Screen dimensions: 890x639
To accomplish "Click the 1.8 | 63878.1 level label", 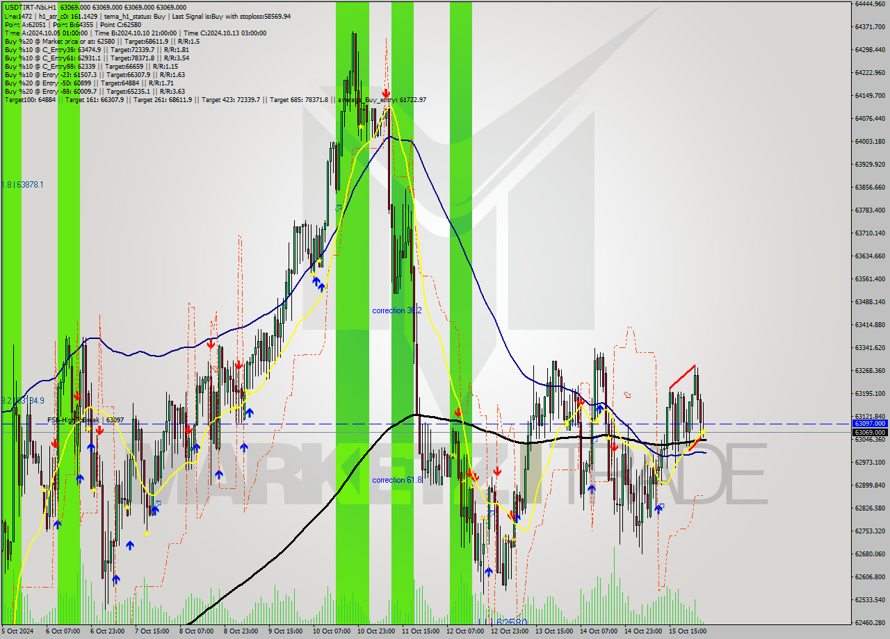I will 22,185.
